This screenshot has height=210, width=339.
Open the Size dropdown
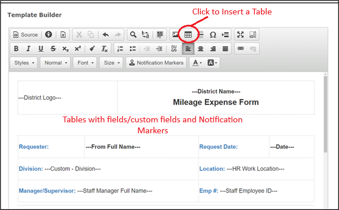[111, 63]
